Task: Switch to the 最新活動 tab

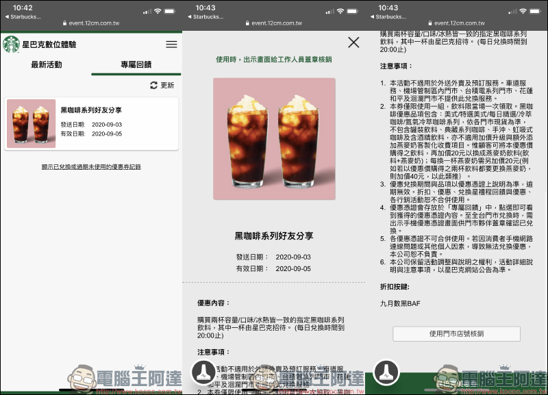Action: coord(46,65)
